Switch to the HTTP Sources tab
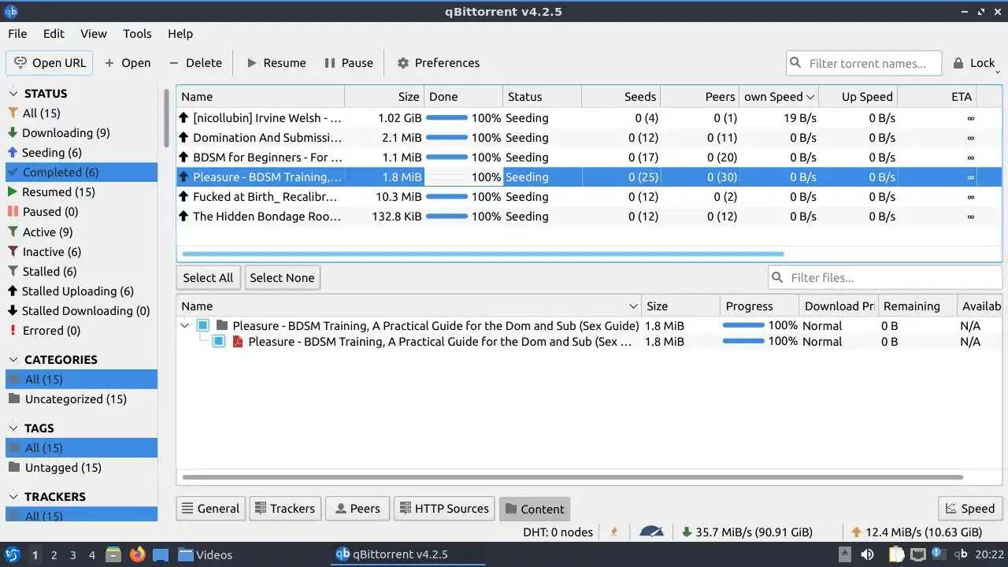 click(444, 509)
